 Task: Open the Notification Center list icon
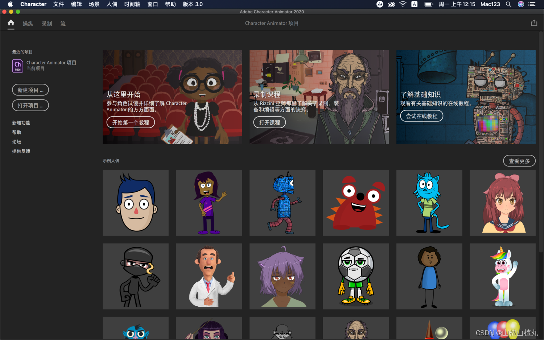click(x=532, y=4)
